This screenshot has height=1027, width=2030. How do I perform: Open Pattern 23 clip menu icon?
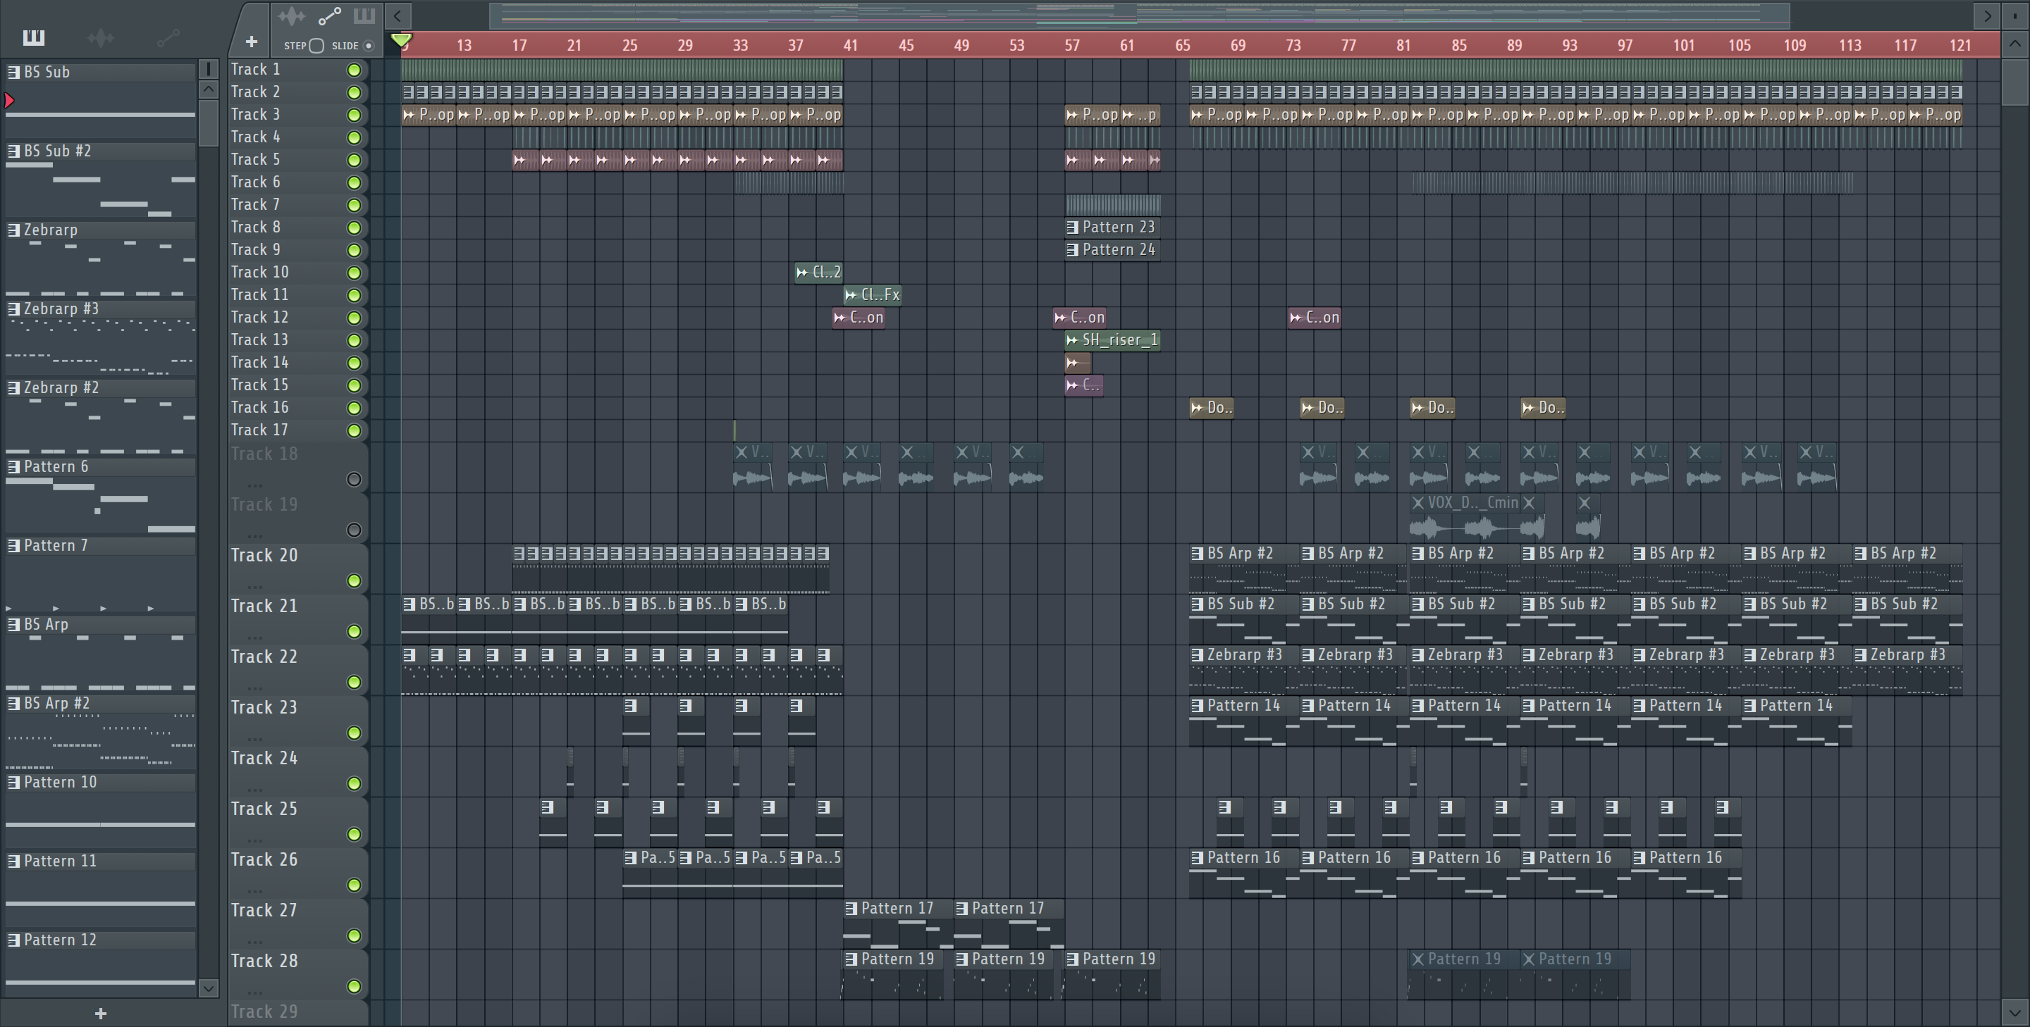(1071, 228)
